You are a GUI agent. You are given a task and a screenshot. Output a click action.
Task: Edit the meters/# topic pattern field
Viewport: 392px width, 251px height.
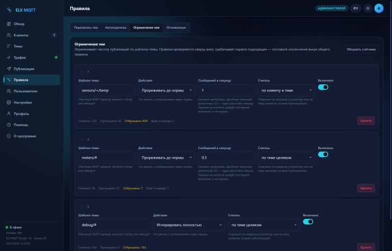[x=107, y=158]
